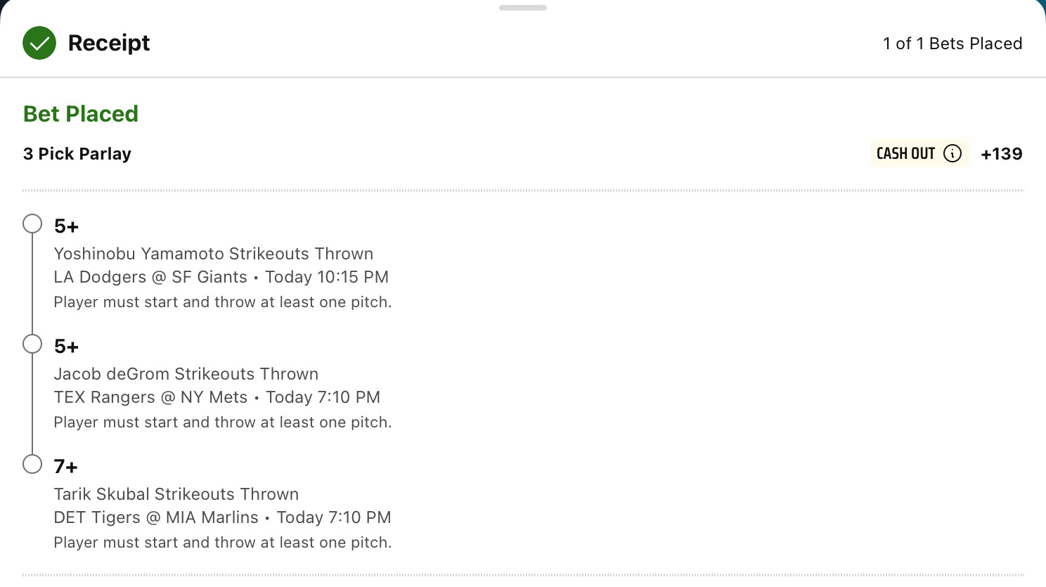Click the 7+ strikeout line for Skubal

point(66,467)
